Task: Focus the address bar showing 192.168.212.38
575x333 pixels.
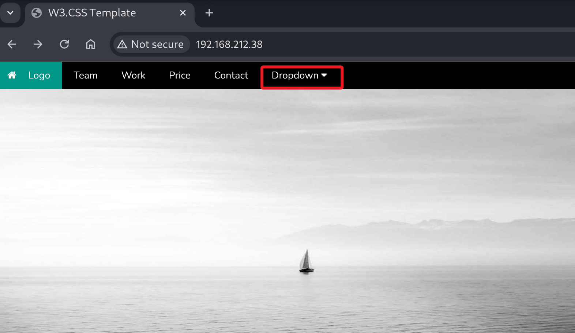Action: (x=329, y=44)
